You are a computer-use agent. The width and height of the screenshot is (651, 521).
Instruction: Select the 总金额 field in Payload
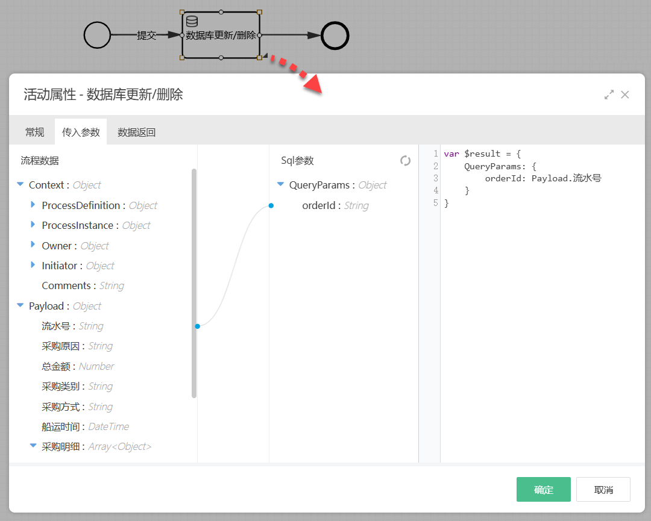point(58,366)
